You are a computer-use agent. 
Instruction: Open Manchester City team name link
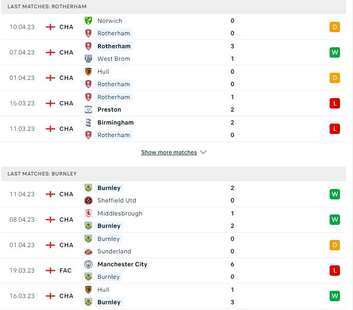pyautogui.click(x=122, y=264)
